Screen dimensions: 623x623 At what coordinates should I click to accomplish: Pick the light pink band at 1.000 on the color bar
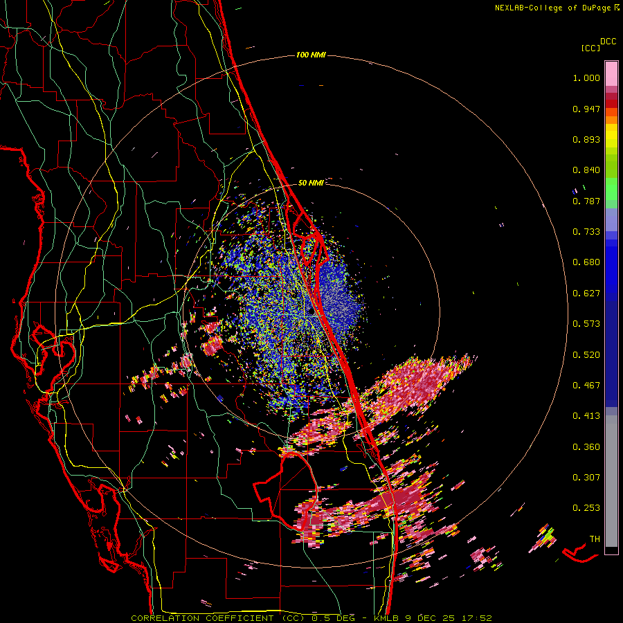pyautogui.click(x=611, y=73)
